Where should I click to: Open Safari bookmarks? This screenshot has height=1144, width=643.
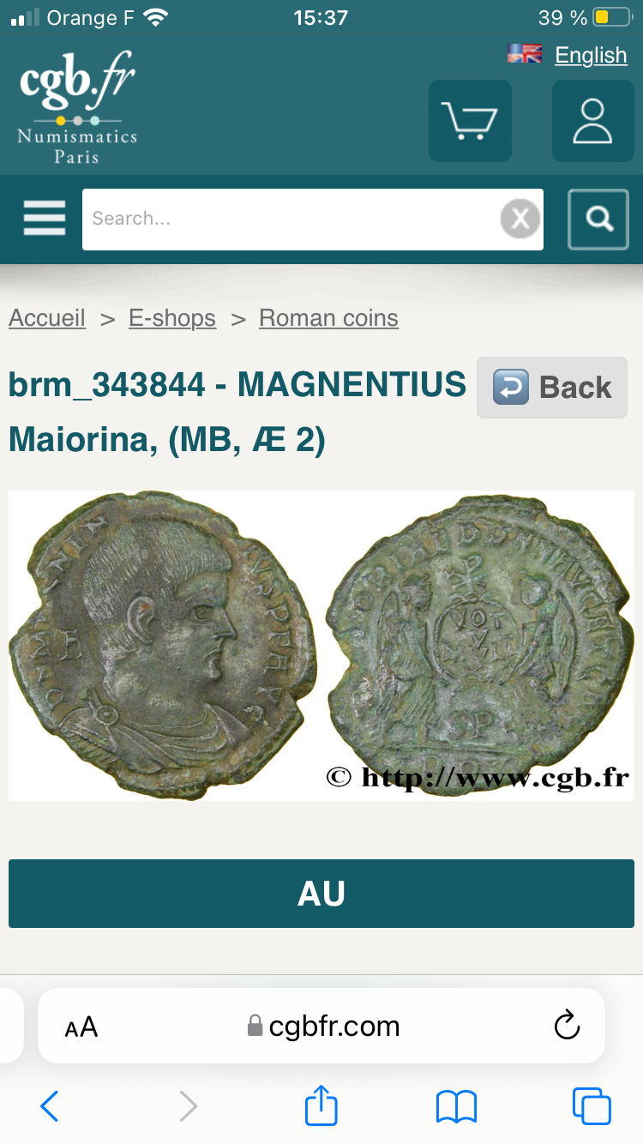[x=456, y=1106]
